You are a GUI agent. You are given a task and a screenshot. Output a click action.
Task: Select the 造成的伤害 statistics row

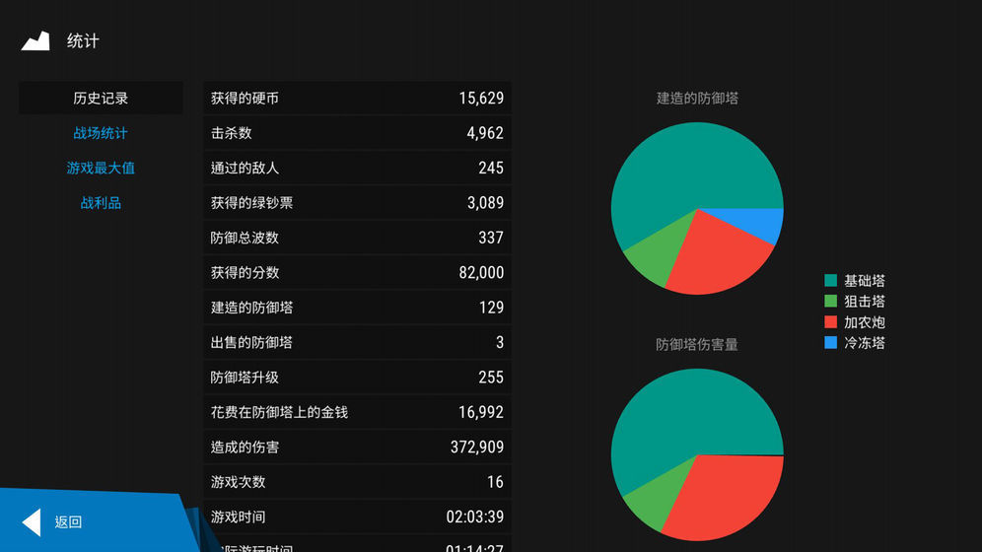coord(357,448)
